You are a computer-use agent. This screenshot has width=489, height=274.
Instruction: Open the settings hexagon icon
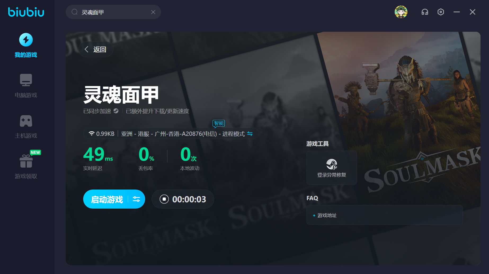(x=441, y=12)
